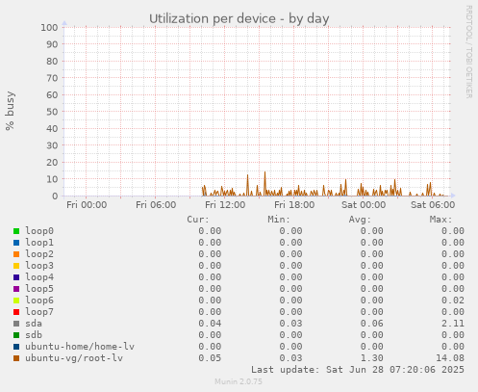Select the sda legend label
Image resolution: width=478 pixels, height=392 pixels.
click(34, 324)
